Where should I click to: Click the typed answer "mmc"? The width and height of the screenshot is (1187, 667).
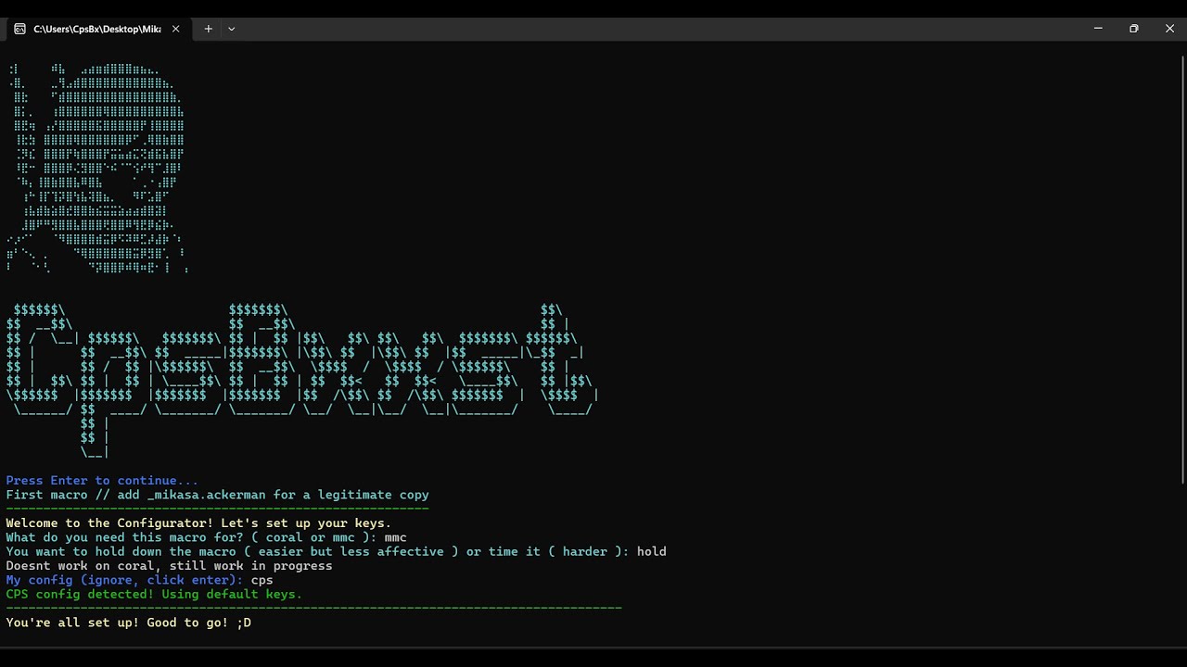(395, 537)
